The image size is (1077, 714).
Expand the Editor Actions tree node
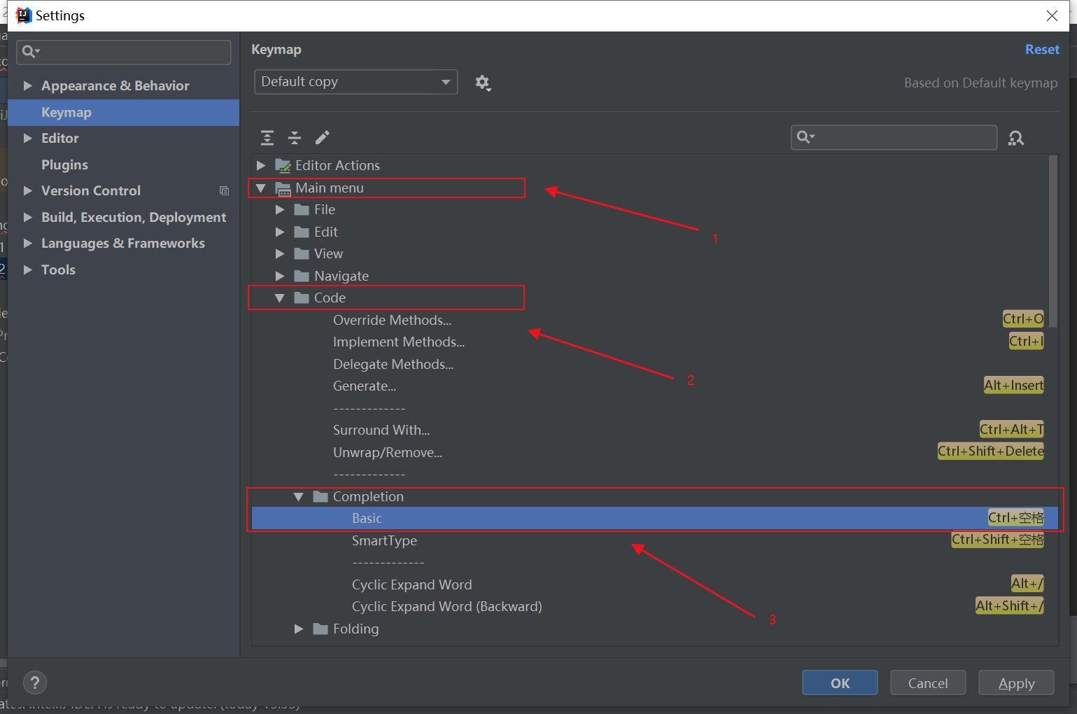point(261,166)
